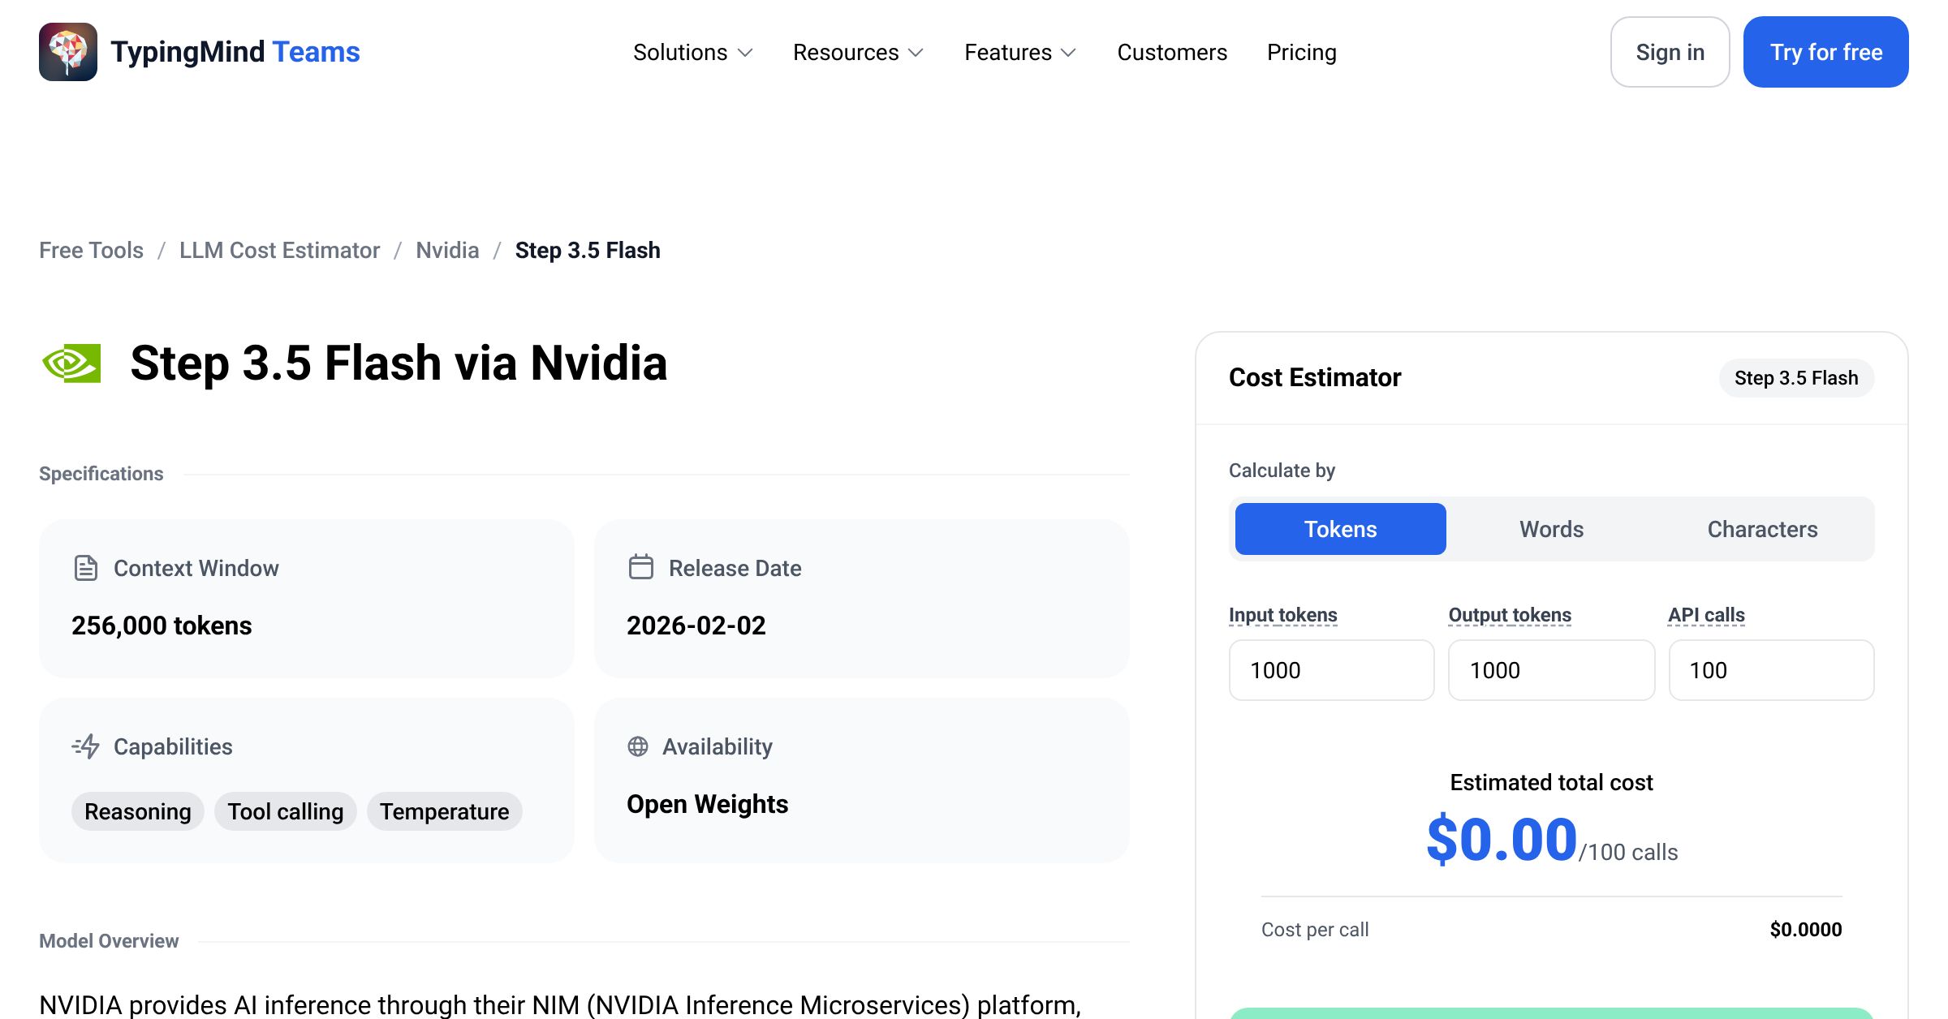The image size is (1948, 1019).
Task: Click the Temperature capability tag
Action: [x=445, y=811]
